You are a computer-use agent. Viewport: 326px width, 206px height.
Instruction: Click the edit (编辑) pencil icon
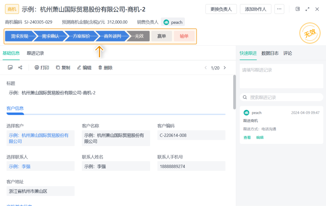click(x=79, y=68)
